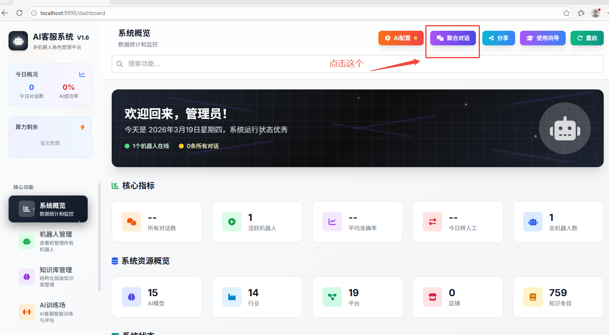Click the AI客服系统 robot logo icon
Viewport: 609px width, 335px height.
(x=18, y=41)
